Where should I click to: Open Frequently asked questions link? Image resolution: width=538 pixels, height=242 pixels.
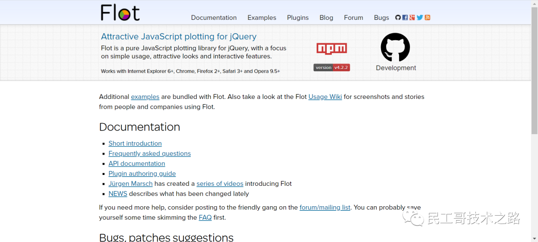[x=149, y=154]
